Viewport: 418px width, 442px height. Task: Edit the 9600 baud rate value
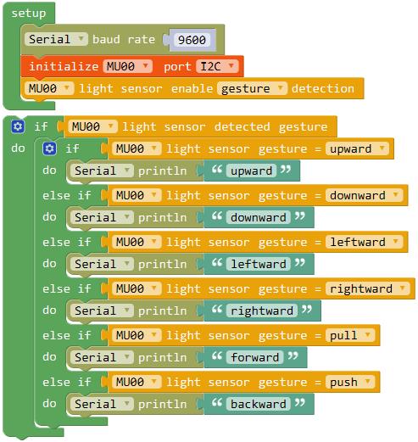[x=192, y=40]
